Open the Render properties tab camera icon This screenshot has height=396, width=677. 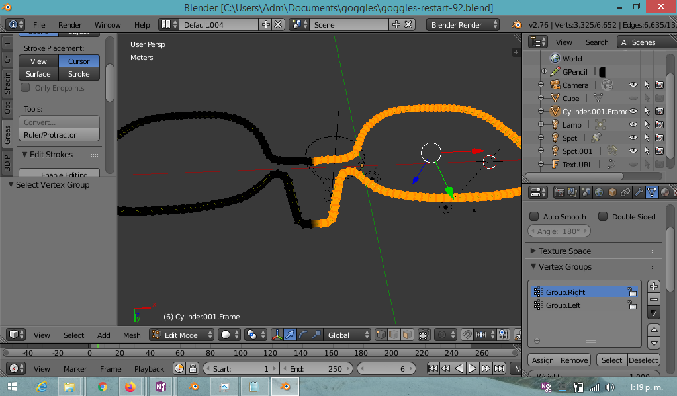pyautogui.click(x=560, y=192)
